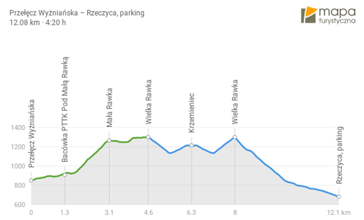This screenshot has height=220, width=364.
Task: Click the 600 elevation label on y-axis
Action: [x=19, y=205]
